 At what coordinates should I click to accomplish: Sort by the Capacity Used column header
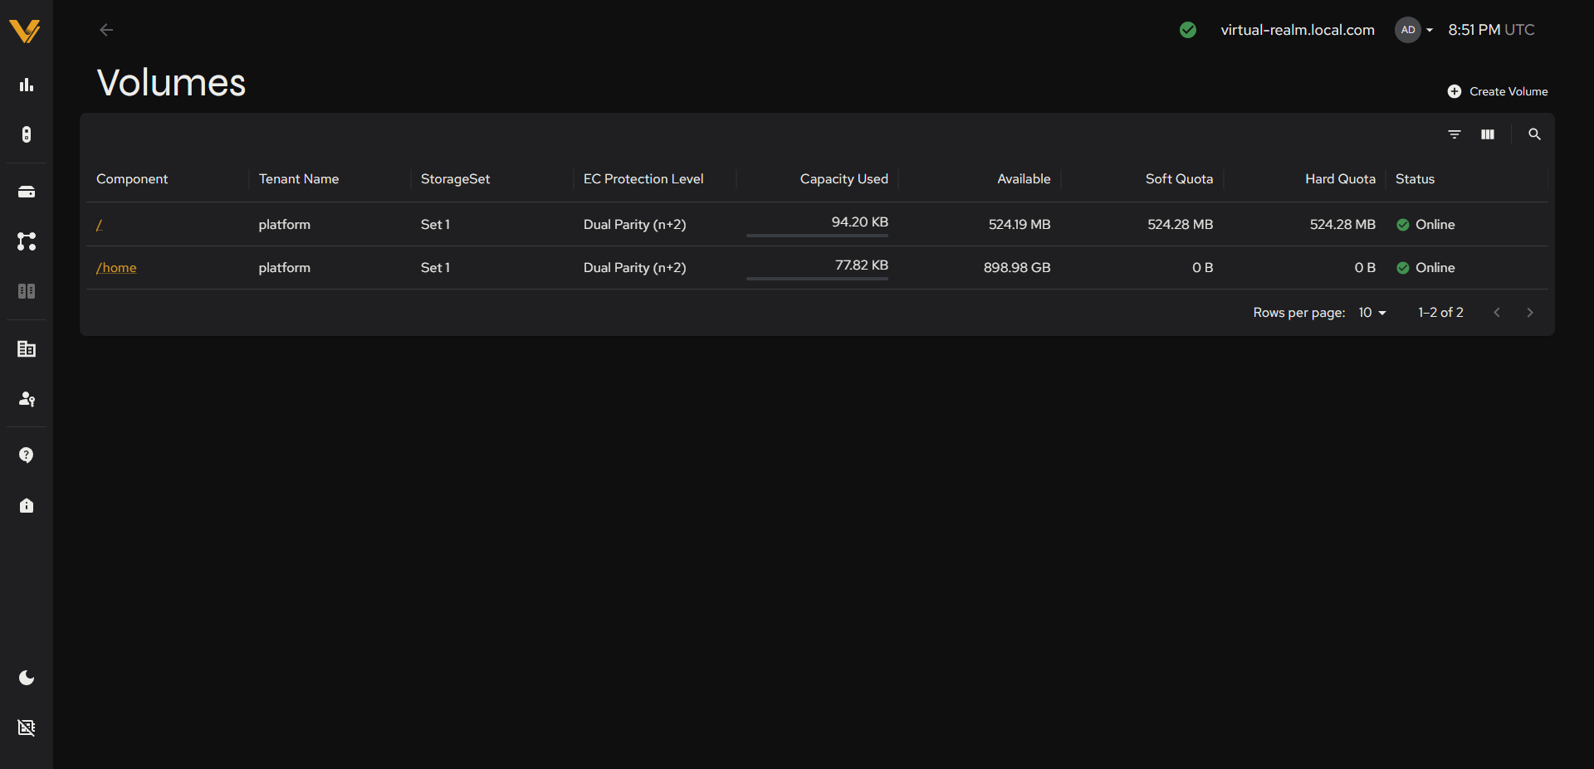[x=843, y=179]
